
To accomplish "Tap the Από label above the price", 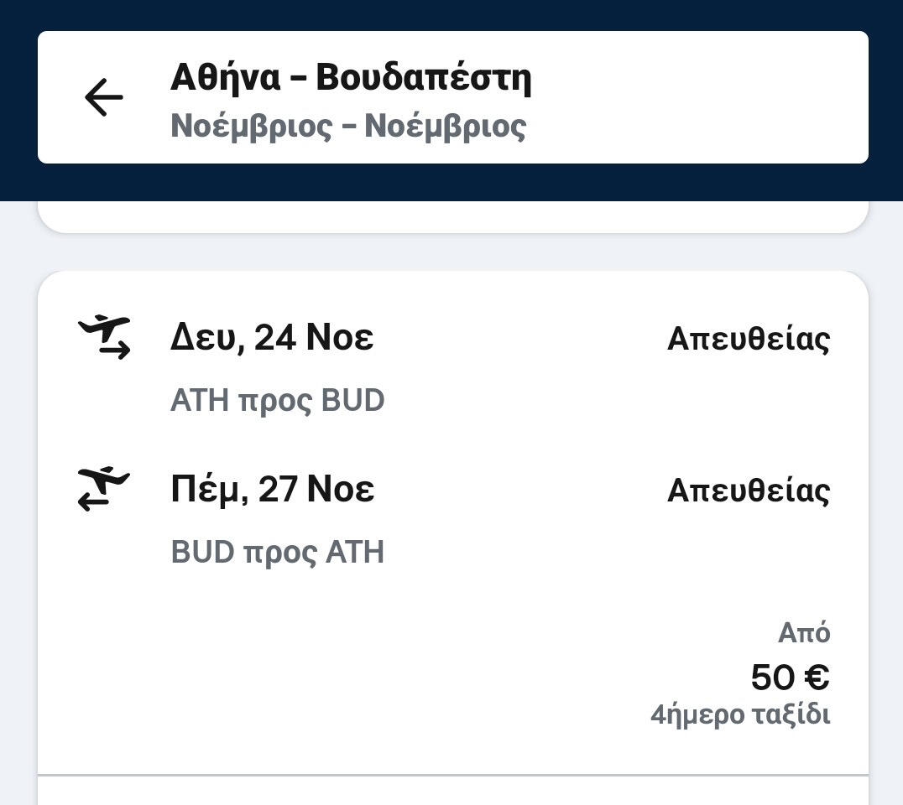I will tap(804, 632).
